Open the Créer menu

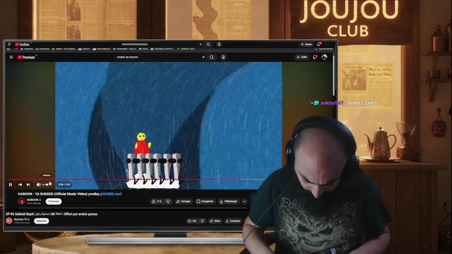[x=302, y=57]
